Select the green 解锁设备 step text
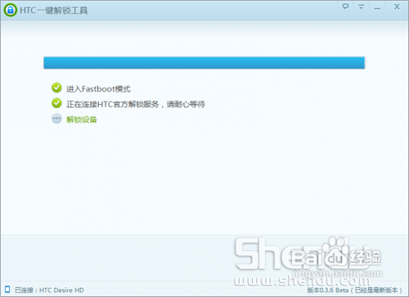409x297 pixels. pos(82,119)
